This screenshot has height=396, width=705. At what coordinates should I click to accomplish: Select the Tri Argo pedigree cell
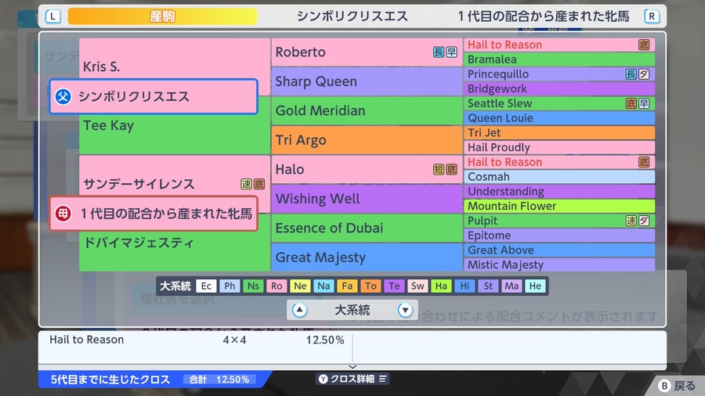coord(367,140)
